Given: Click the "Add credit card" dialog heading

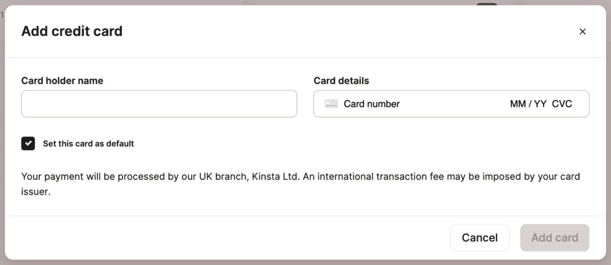Looking at the screenshot, I should coord(72,32).
